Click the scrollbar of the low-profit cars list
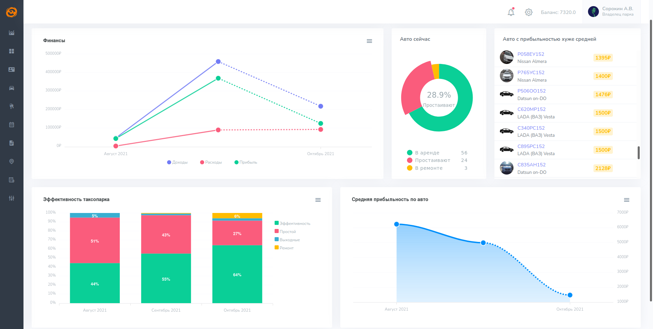 click(x=639, y=152)
